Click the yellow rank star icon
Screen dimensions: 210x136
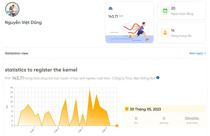tap(165, 33)
